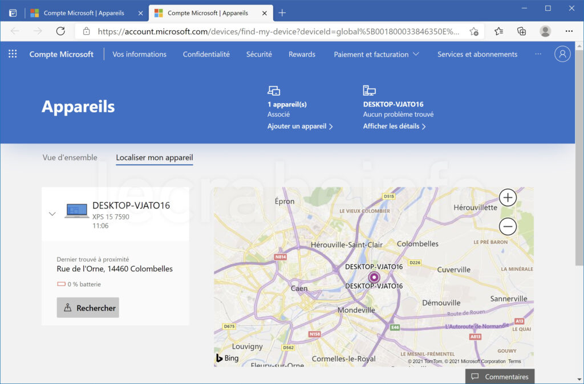The image size is (584, 384).
Task: View site information lock icon
Action: click(x=87, y=31)
